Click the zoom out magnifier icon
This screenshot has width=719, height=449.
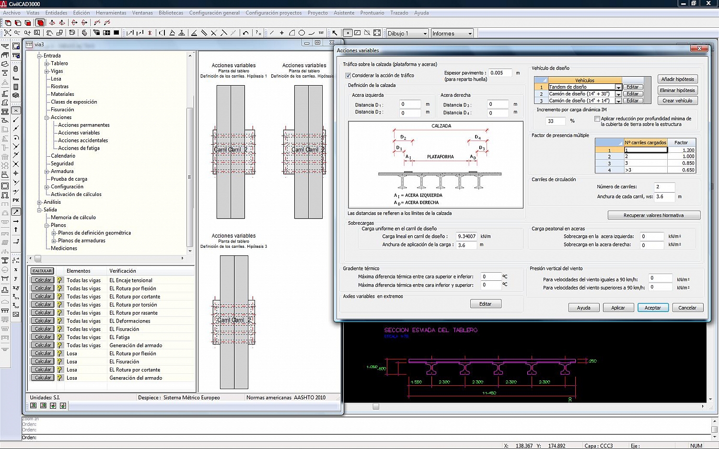tap(17, 33)
